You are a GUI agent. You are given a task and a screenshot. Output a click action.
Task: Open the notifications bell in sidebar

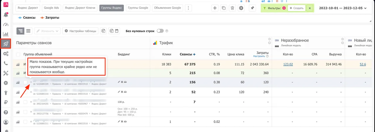point(6,14)
